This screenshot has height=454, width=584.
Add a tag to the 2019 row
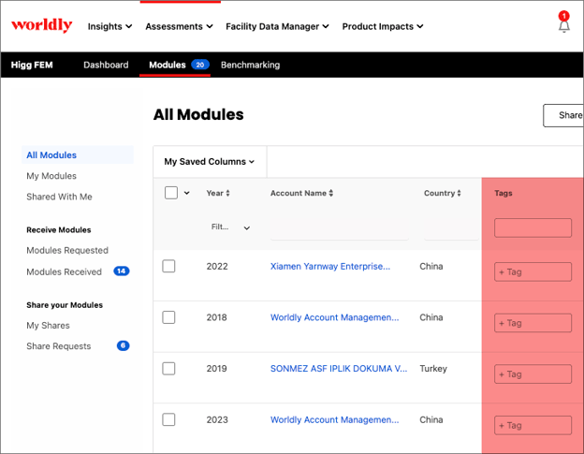(x=533, y=374)
